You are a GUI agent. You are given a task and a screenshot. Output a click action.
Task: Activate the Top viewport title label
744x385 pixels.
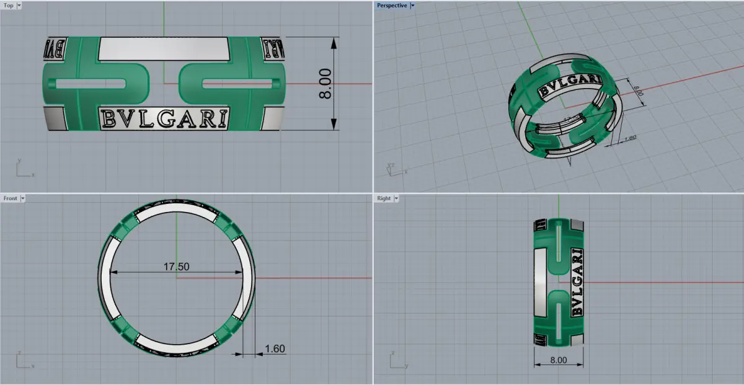9,5
